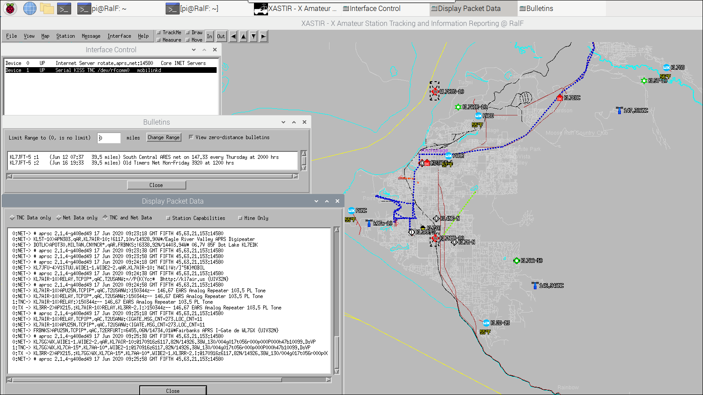Click the KL7EOC red EOC station icon
The height and width of the screenshot is (395, 703).
(x=559, y=97)
